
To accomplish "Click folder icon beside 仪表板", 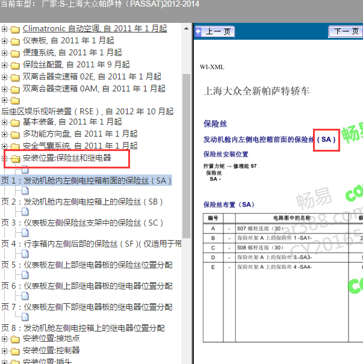I will [x=15, y=42].
